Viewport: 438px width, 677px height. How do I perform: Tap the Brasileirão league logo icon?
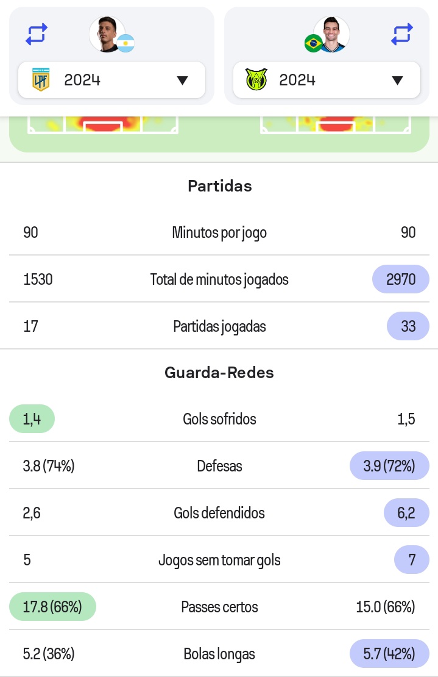pos(256,80)
